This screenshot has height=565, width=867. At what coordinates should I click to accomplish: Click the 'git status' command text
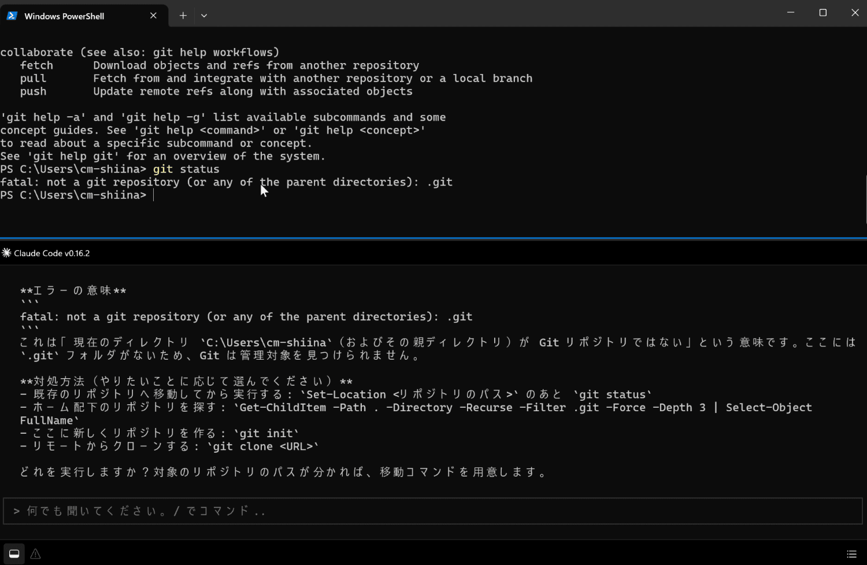186,169
